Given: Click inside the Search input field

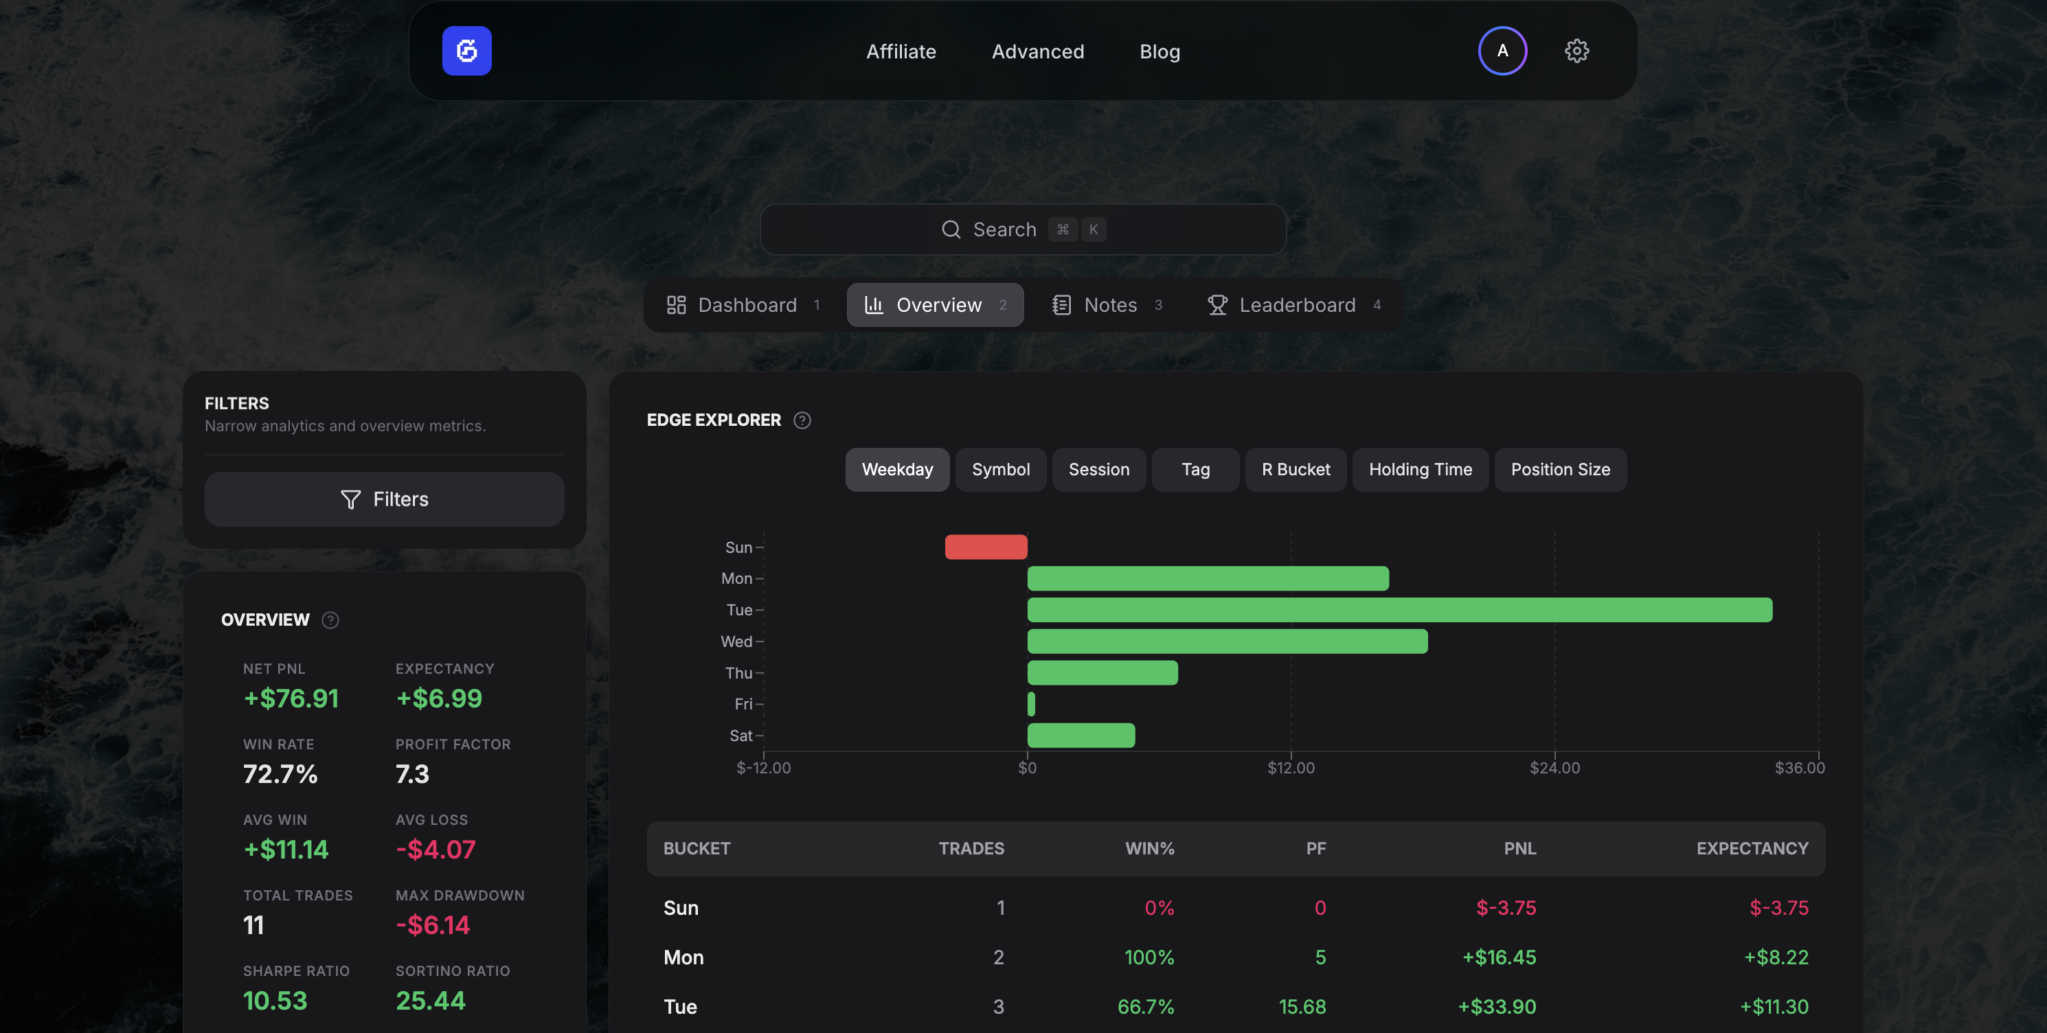Looking at the screenshot, I should click(x=1023, y=229).
